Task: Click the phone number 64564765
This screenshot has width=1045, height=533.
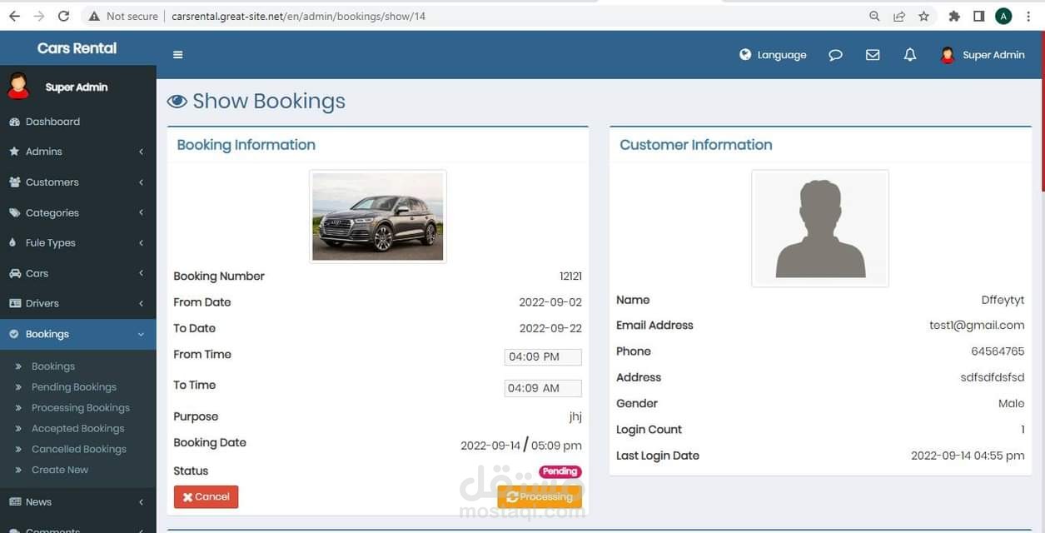Action: tap(998, 351)
